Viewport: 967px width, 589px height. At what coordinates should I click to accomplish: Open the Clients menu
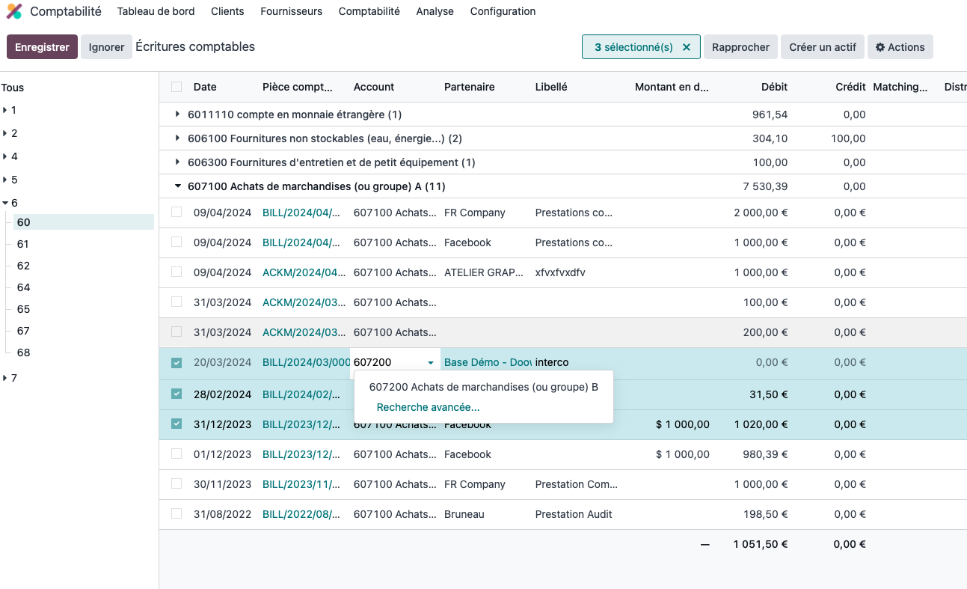pos(227,11)
